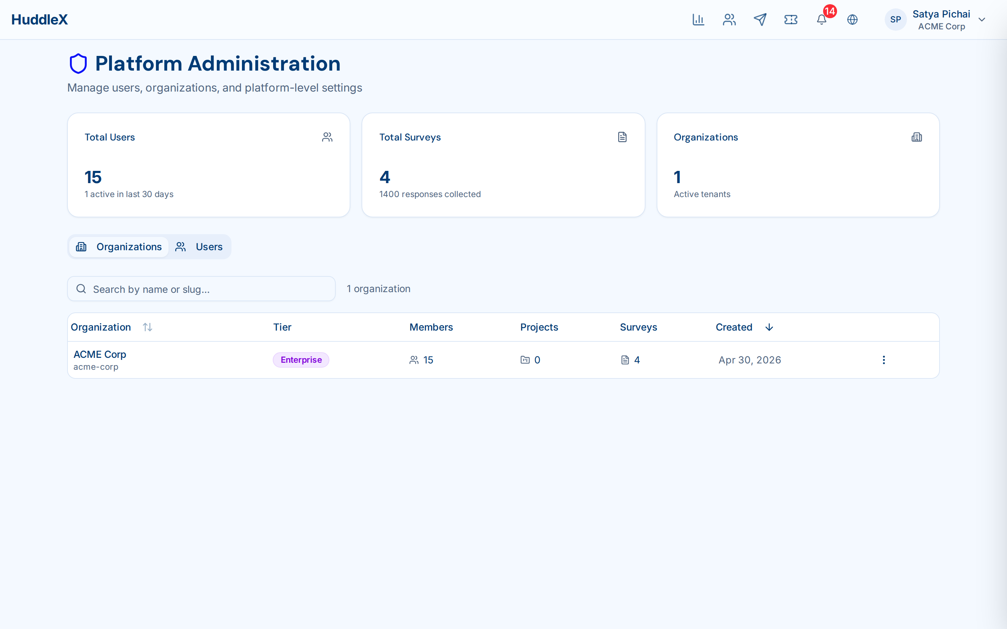Open notifications bell with 14 badge
The height and width of the screenshot is (629, 1007).
pos(822,20)
